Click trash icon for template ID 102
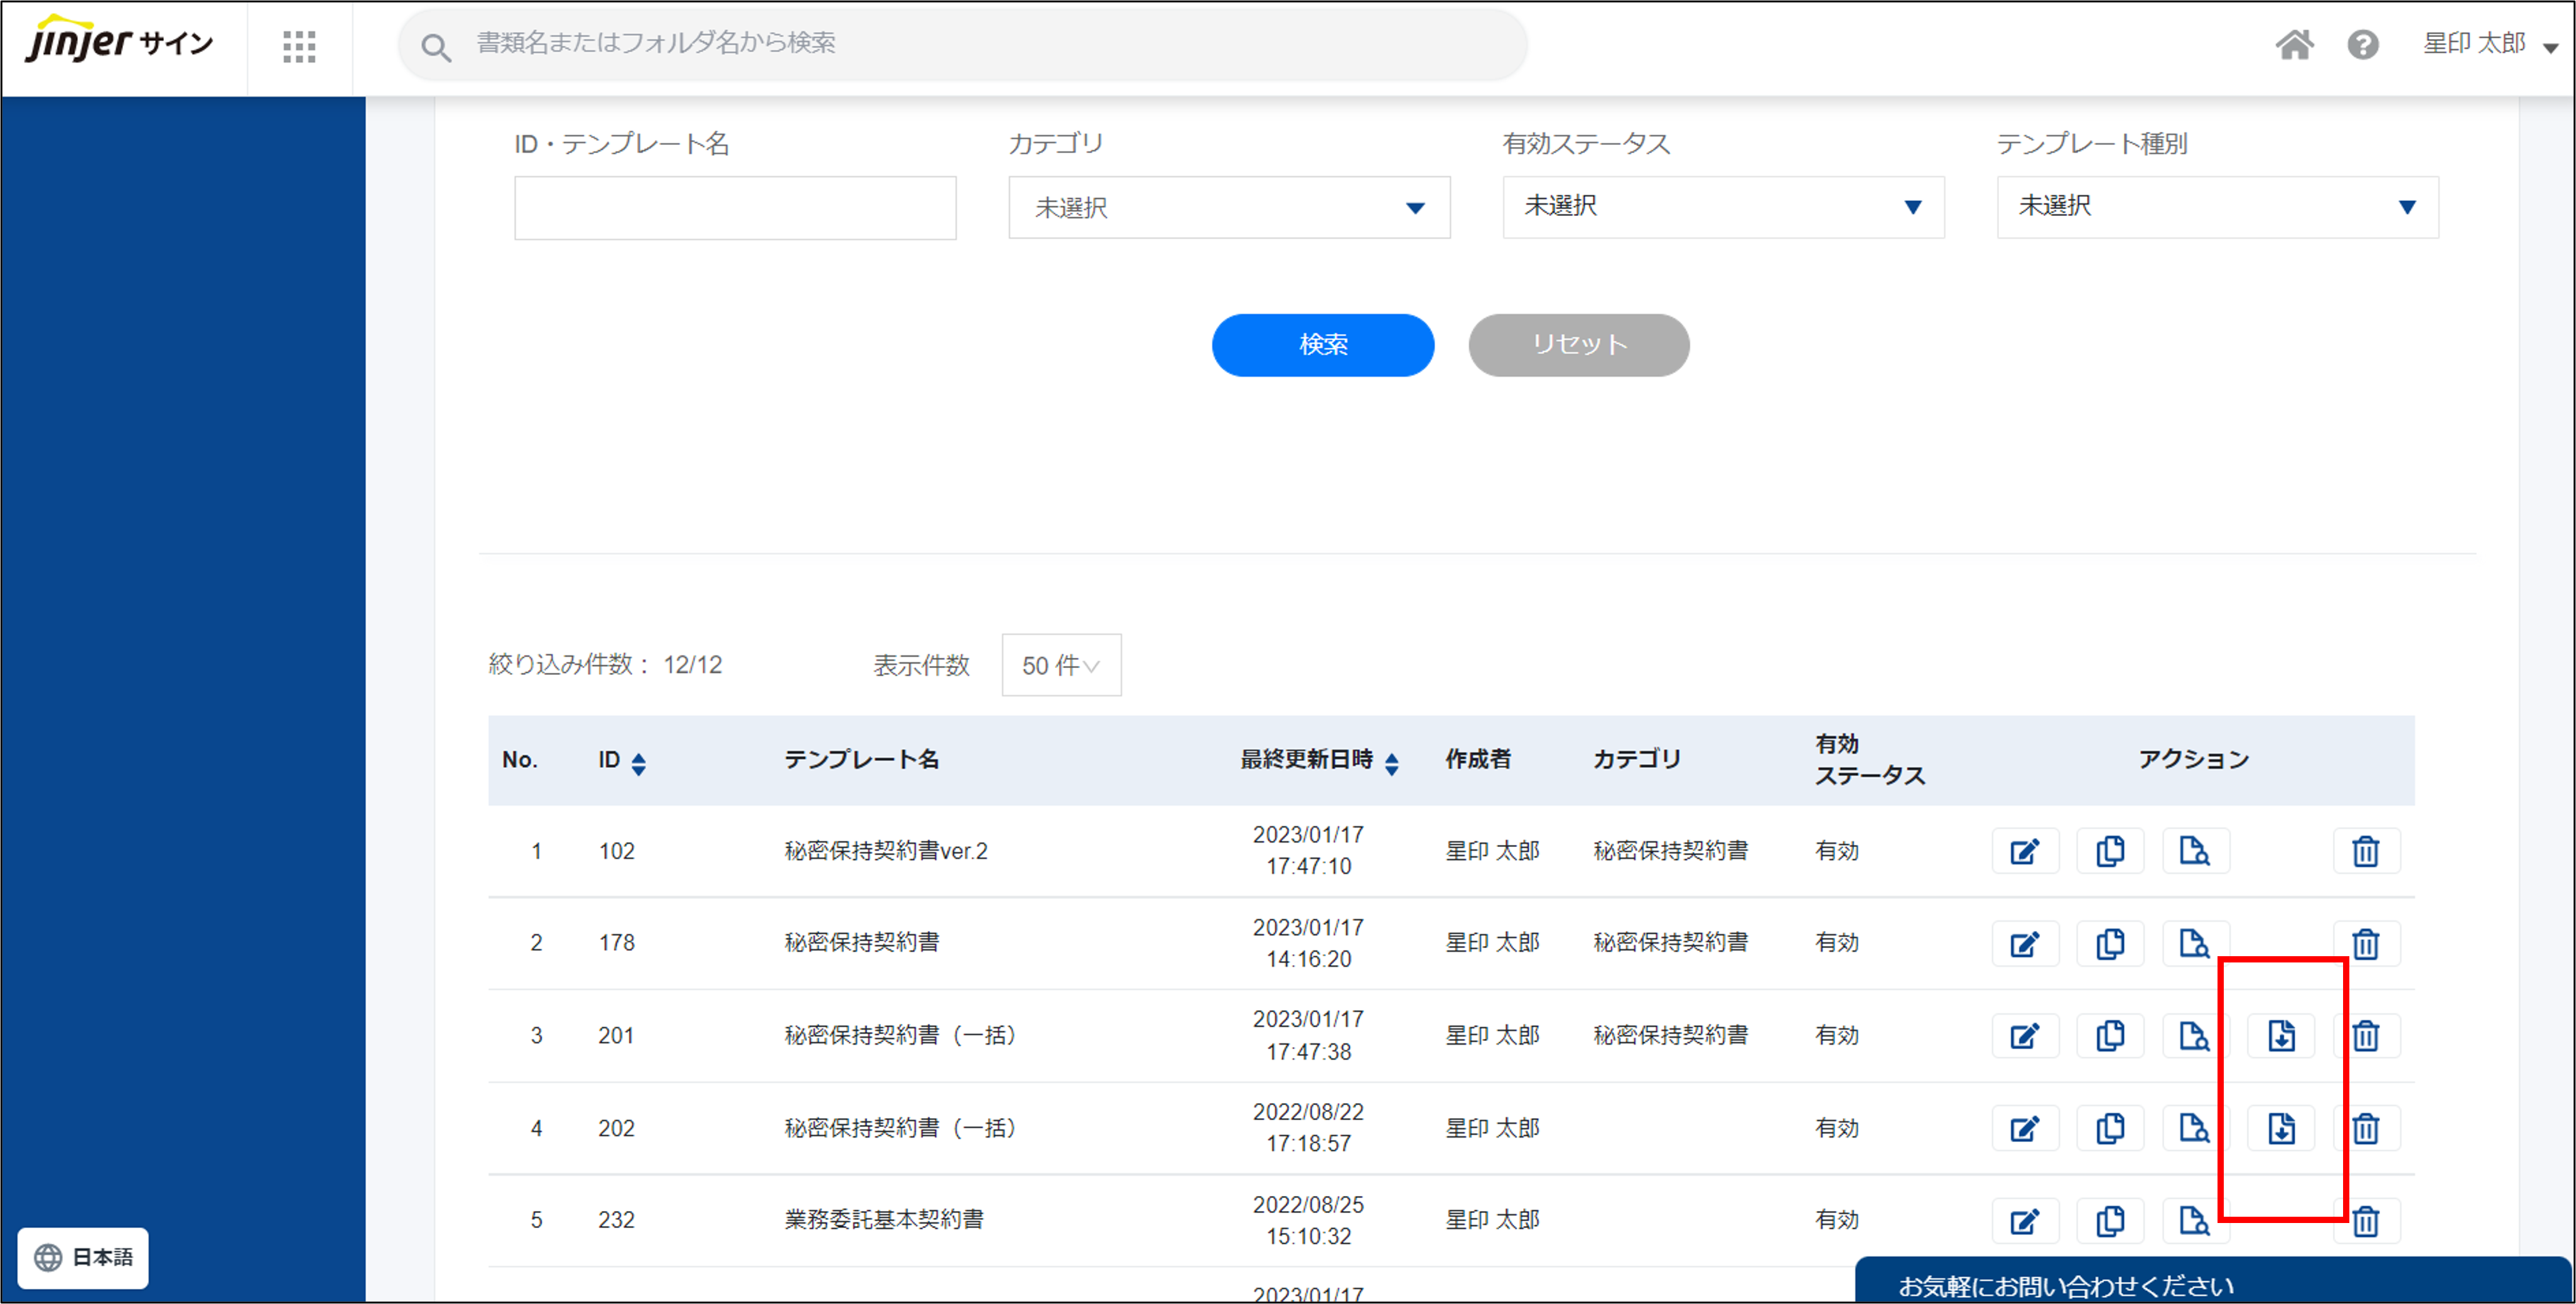Screen dimensions: 2576x1304 point(2365,851)
